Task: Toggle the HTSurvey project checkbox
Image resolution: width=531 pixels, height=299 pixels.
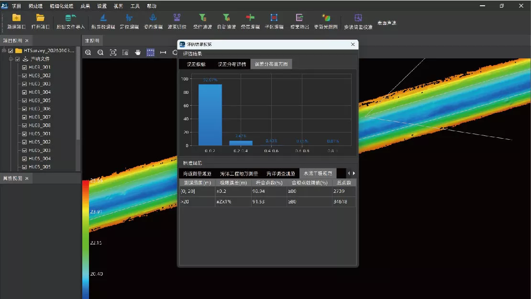Action: point(11,51)
